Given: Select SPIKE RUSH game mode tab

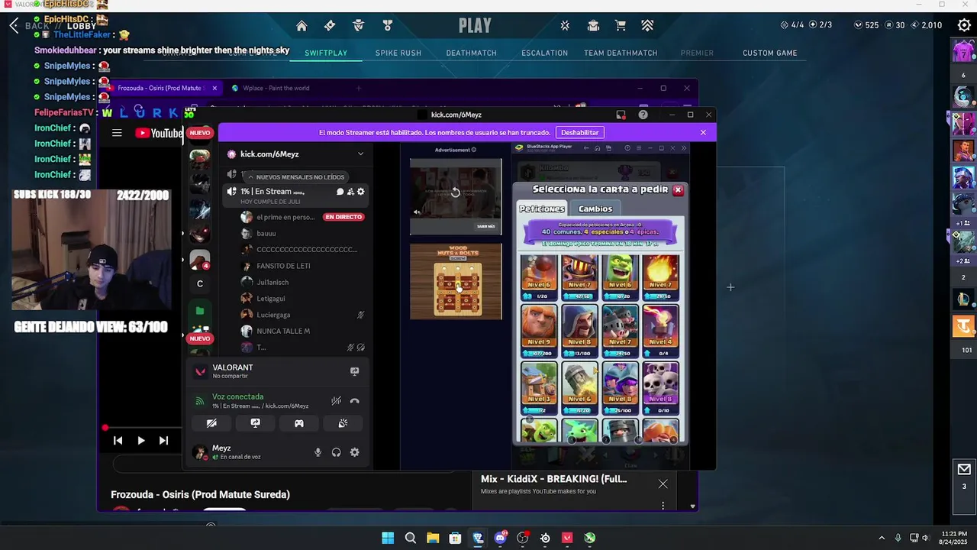Looking at the screenshot, I should point(398,53).
